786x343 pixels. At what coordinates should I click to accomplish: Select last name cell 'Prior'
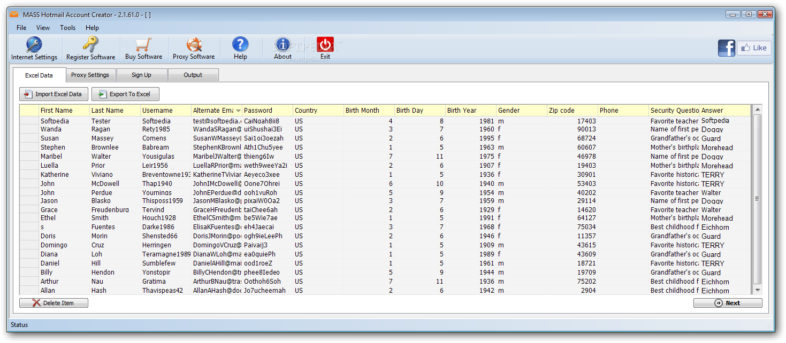pyautogui.click(x=115, y=166)
